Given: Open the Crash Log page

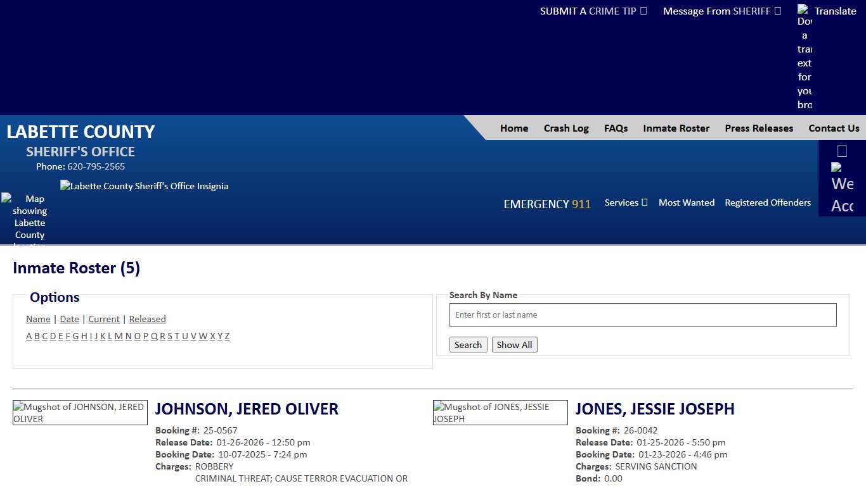Looking at the screenshot, I should [x=566, y=128].
